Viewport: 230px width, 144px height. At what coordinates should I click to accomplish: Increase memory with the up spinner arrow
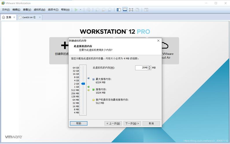pos(150,67)
